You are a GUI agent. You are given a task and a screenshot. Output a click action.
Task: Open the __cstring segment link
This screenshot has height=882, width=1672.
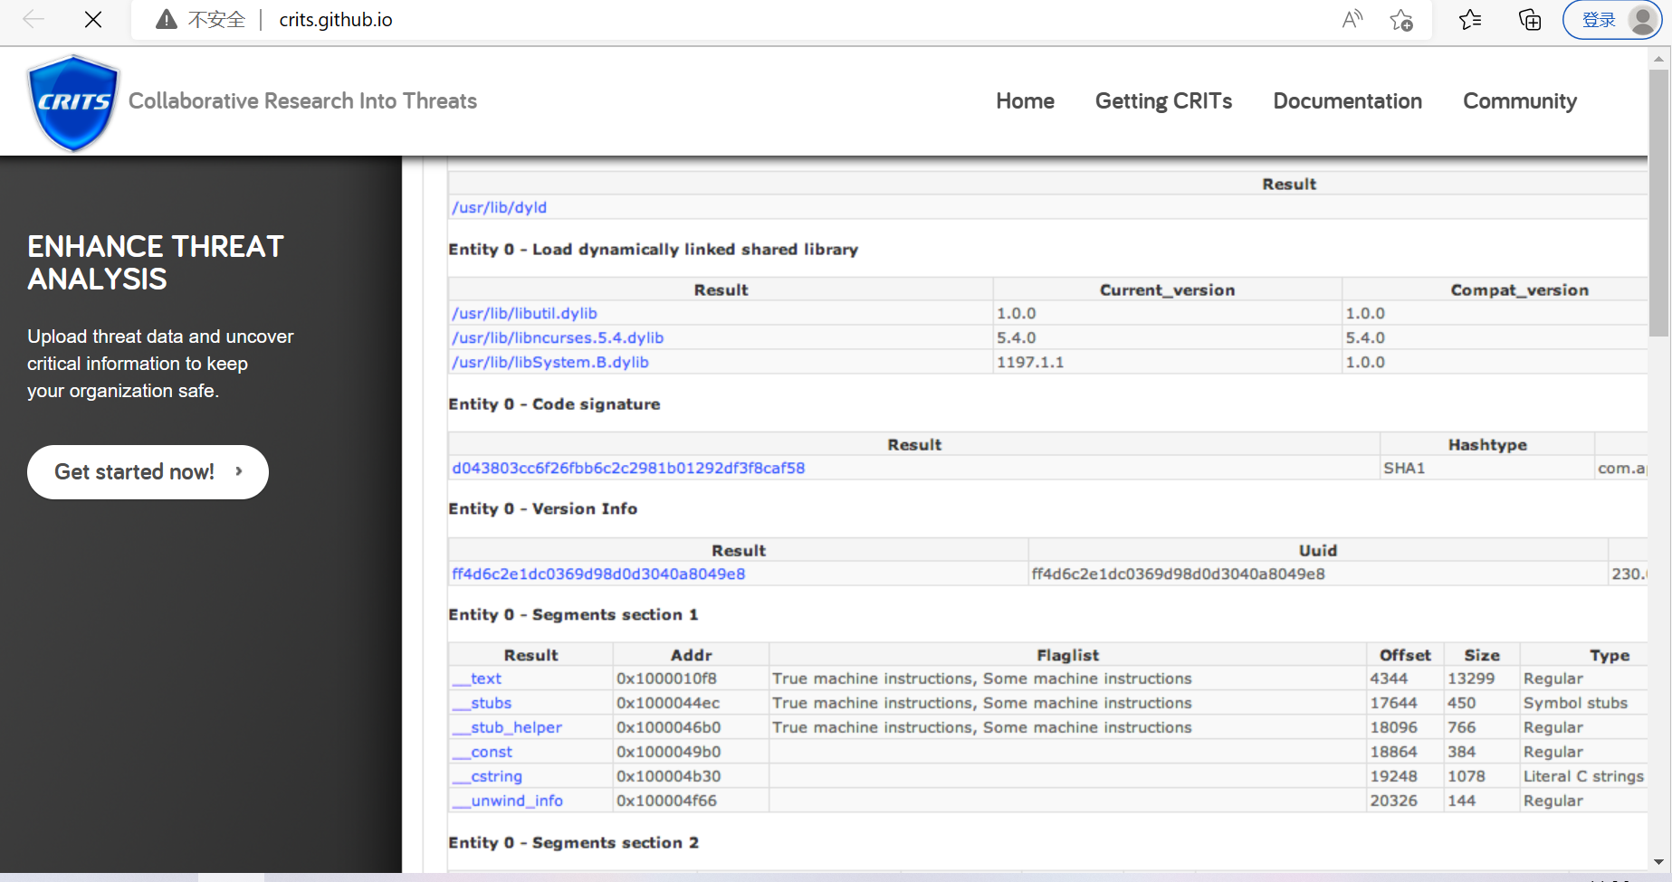487,776
